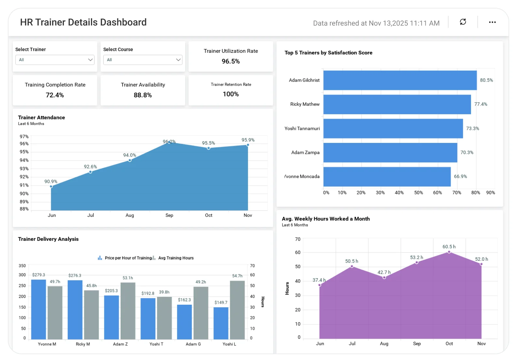Click the Price per Hour legend bar icon

pyautogui.click(x=100, y=258)
